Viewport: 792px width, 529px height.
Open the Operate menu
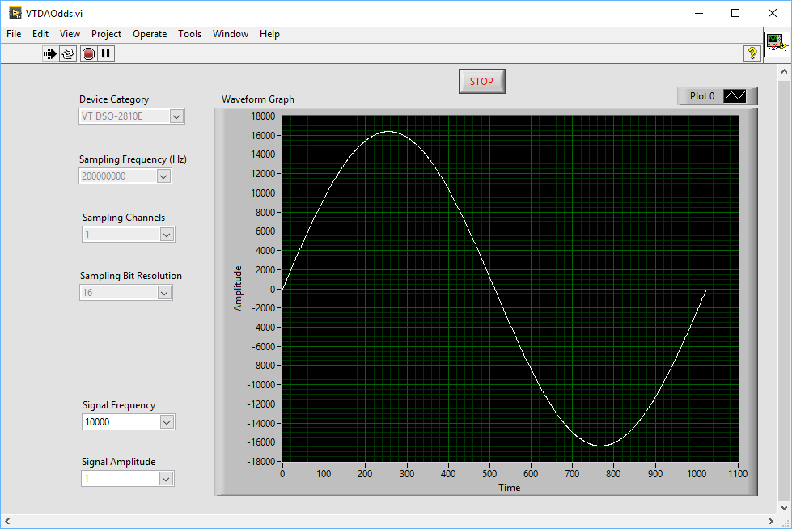[150, 34]
